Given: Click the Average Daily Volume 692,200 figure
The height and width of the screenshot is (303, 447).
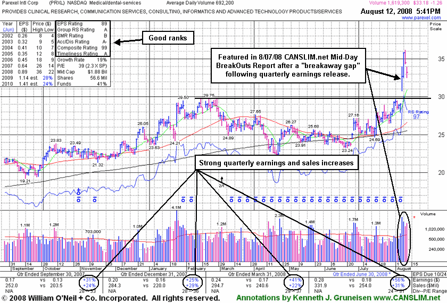Looking at the screenshot, I should pos(200,3).
